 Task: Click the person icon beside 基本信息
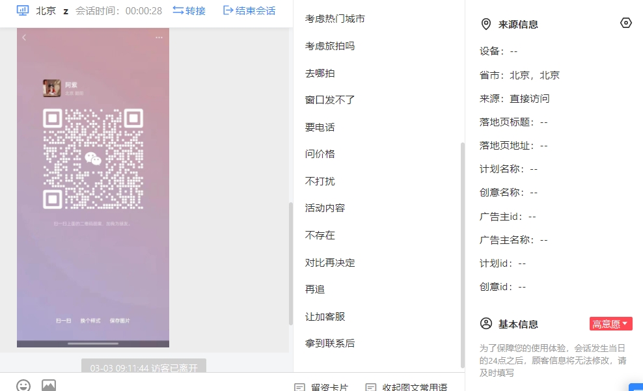[x=486, y=324]
